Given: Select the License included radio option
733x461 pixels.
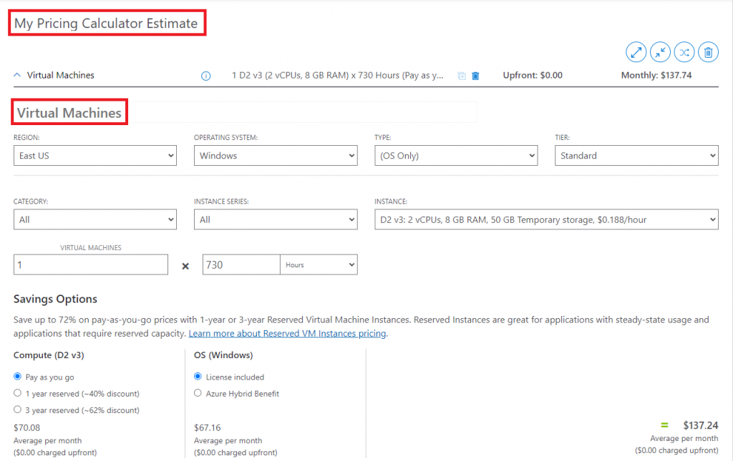Looking at the screenshot, I should (198, 377).
